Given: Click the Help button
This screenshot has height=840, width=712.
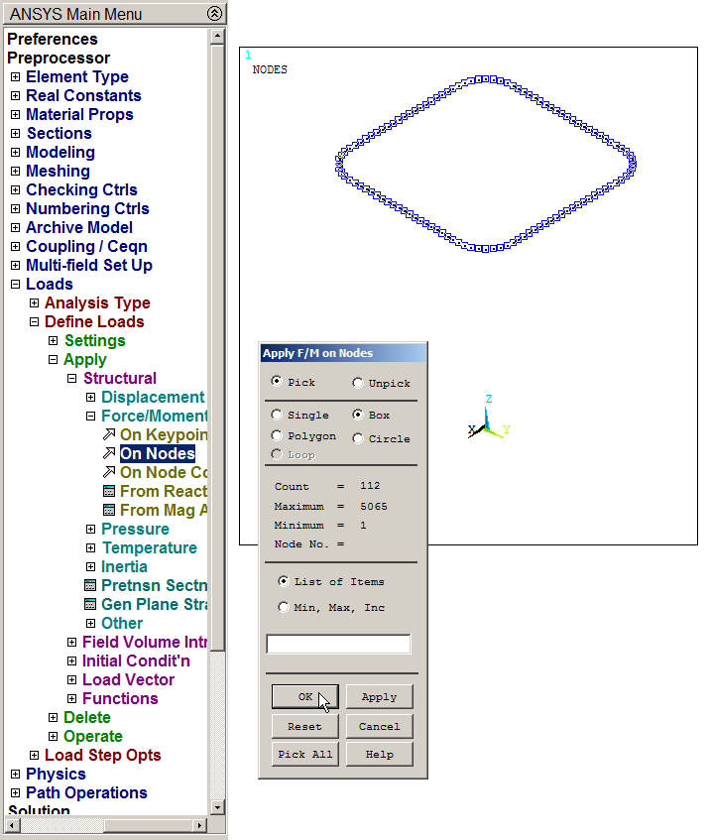Looking at the screenshot, I should tap(380, 754).
